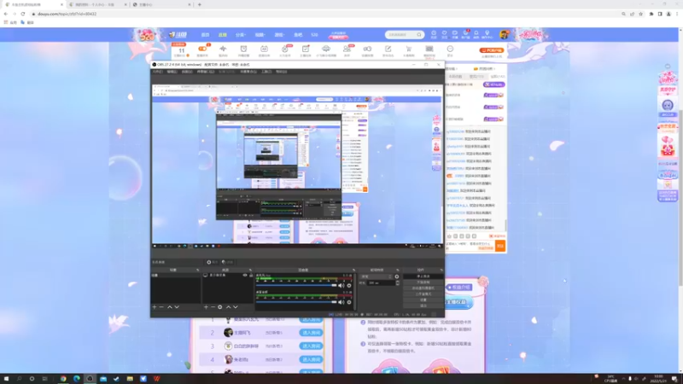Open the 520 nav item on Douyu top bar
Image resolution: width=683 pixels, height=384 pixels.
314,35
